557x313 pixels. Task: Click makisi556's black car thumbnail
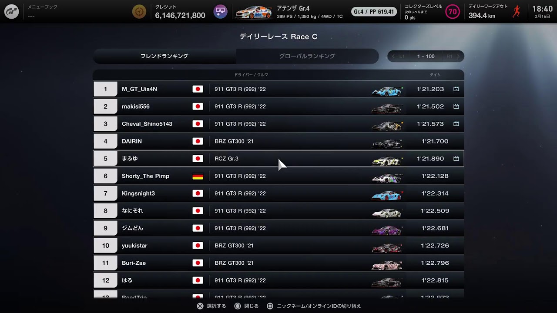tap(387, 108)
